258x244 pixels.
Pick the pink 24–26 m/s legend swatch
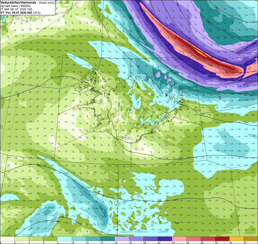pyautogui.click(x=179, y=239)
